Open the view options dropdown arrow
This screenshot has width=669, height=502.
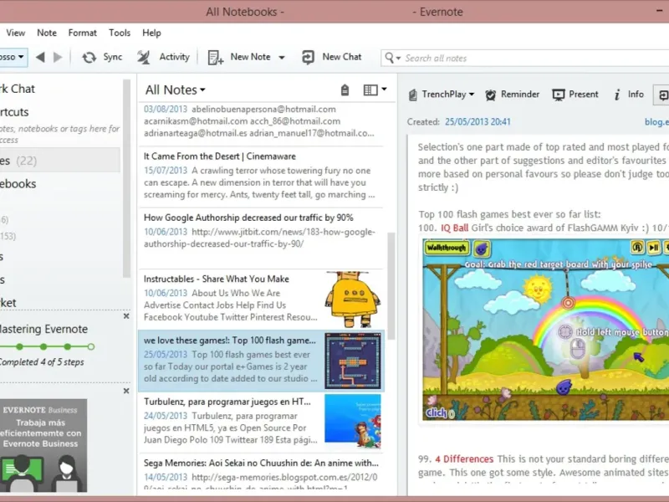(384, 90)
